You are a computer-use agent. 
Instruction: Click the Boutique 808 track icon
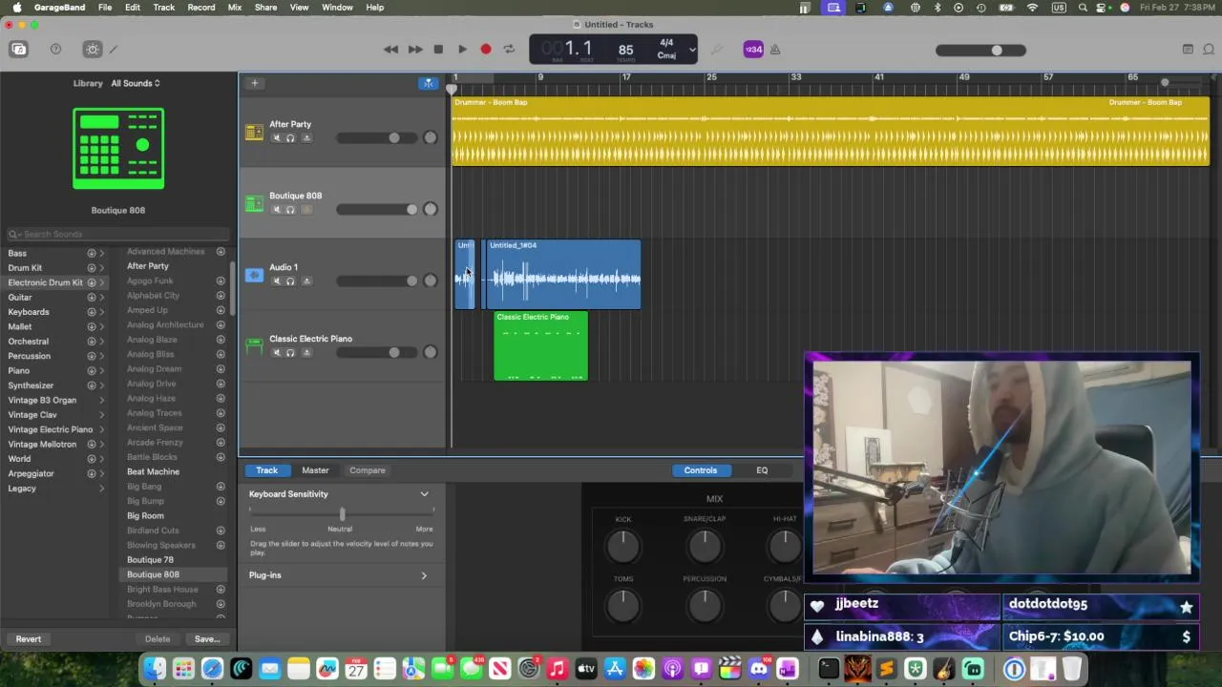point(254,204)
